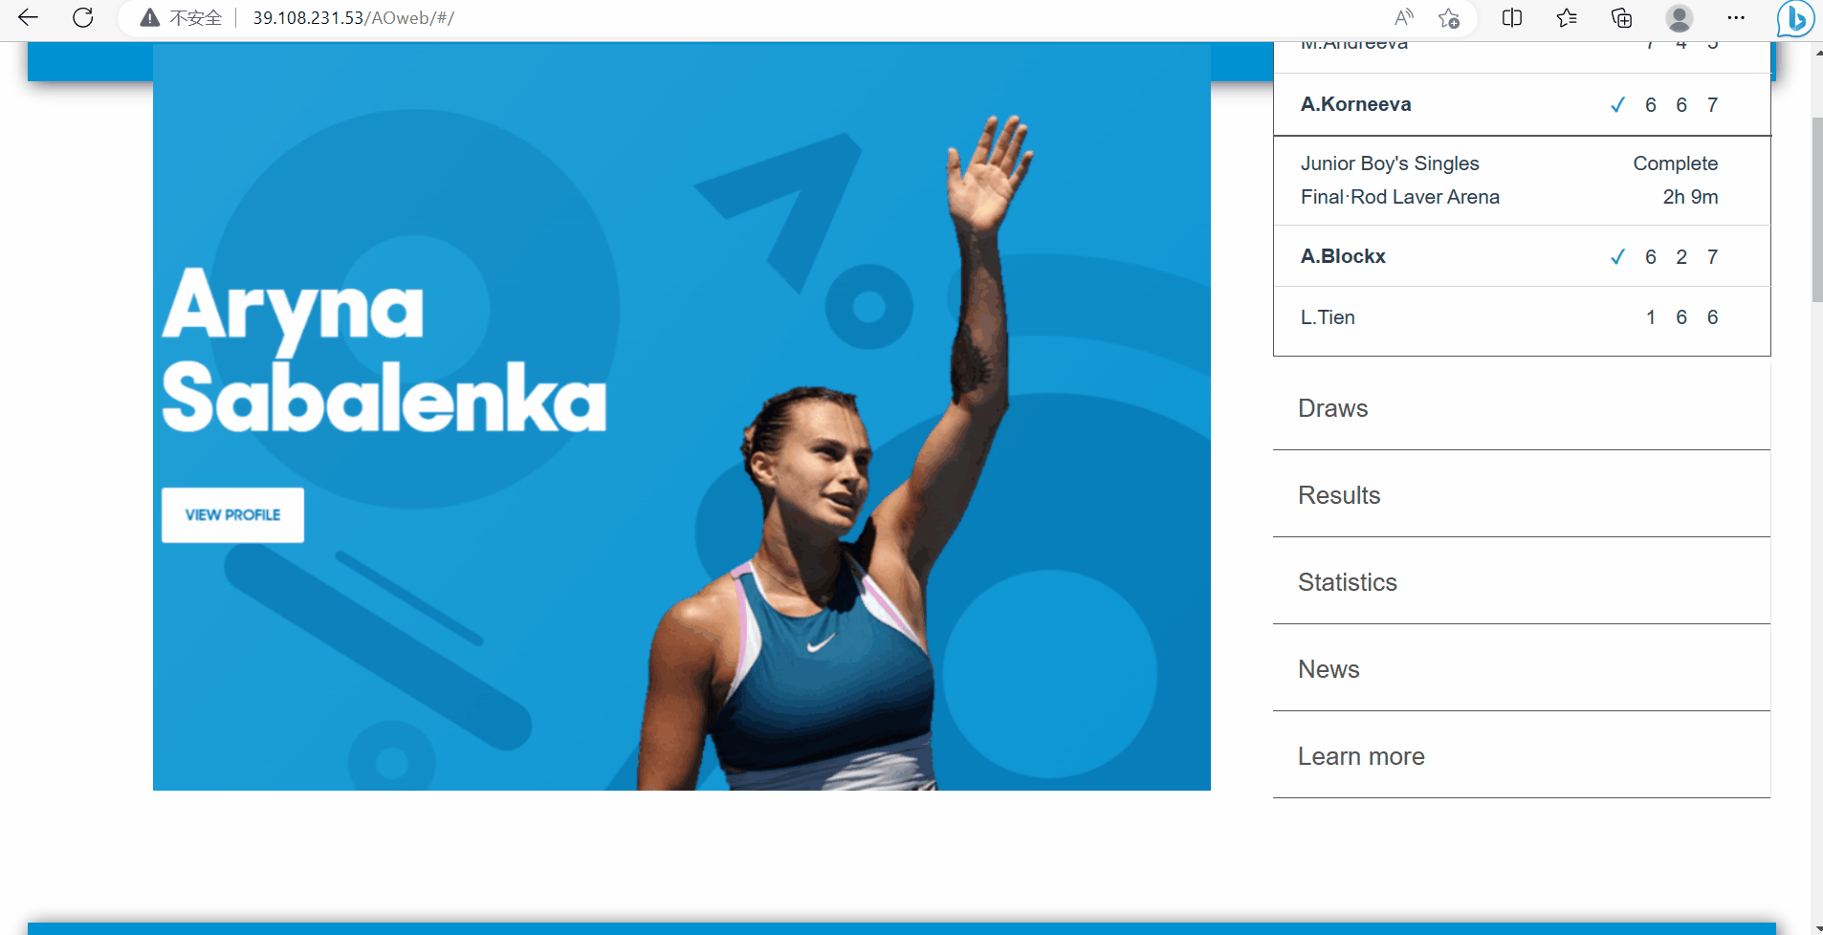1823x935 pixels.
Task: Click the page vertical scrollbar thumb
Action: point(1816,210)
